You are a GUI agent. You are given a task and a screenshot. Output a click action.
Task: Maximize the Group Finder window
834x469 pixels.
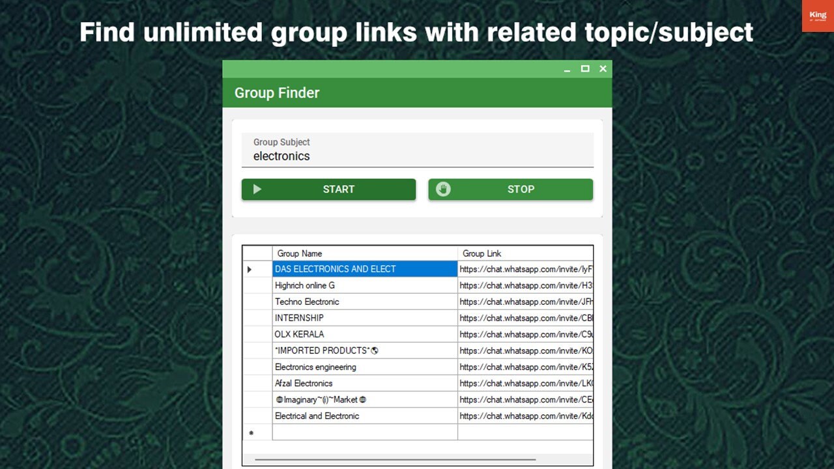(x=585, y=69)
